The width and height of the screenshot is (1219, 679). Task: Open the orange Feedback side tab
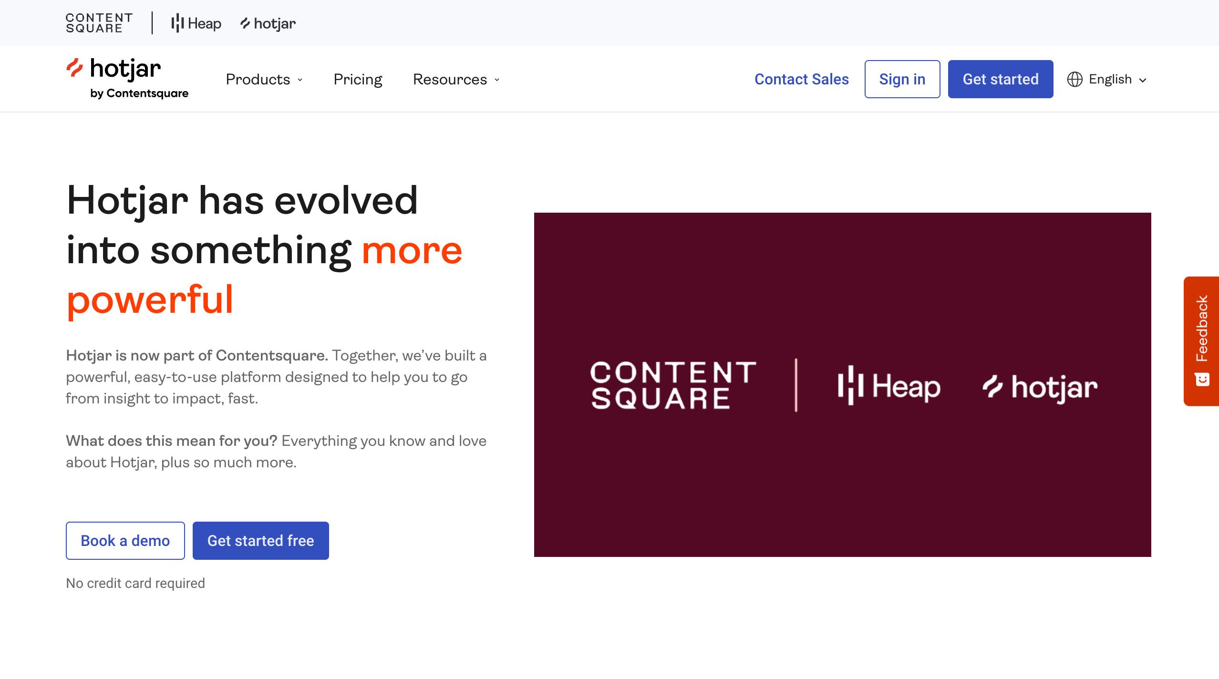1202,329
